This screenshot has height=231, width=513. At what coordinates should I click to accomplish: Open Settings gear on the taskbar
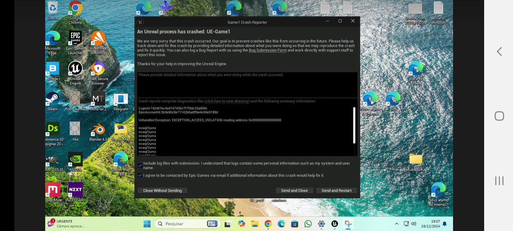click(321, 224)
